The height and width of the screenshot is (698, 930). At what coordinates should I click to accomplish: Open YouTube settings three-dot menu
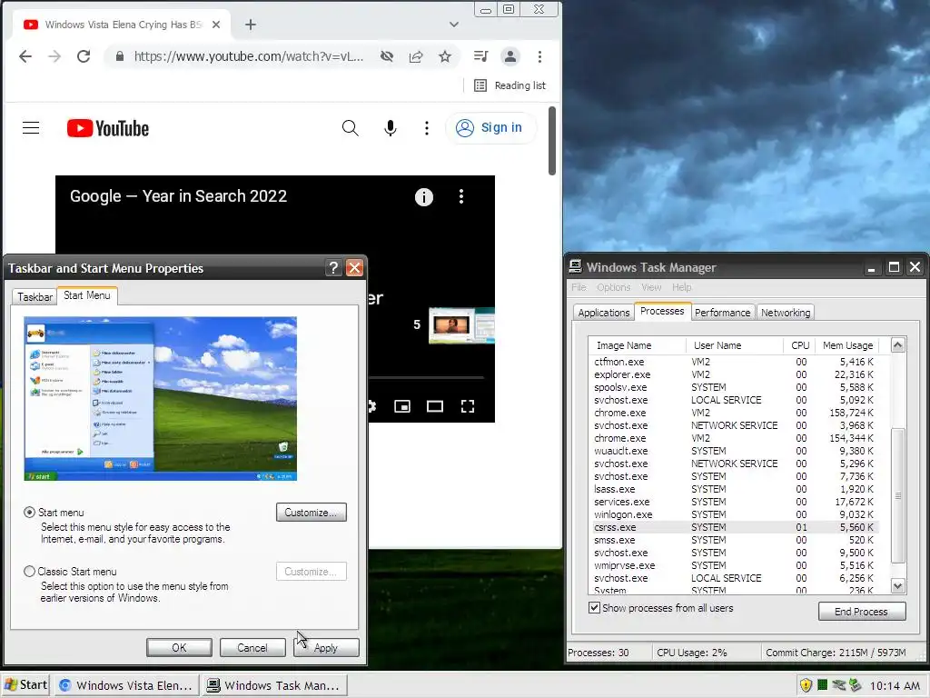coord(427,127)
